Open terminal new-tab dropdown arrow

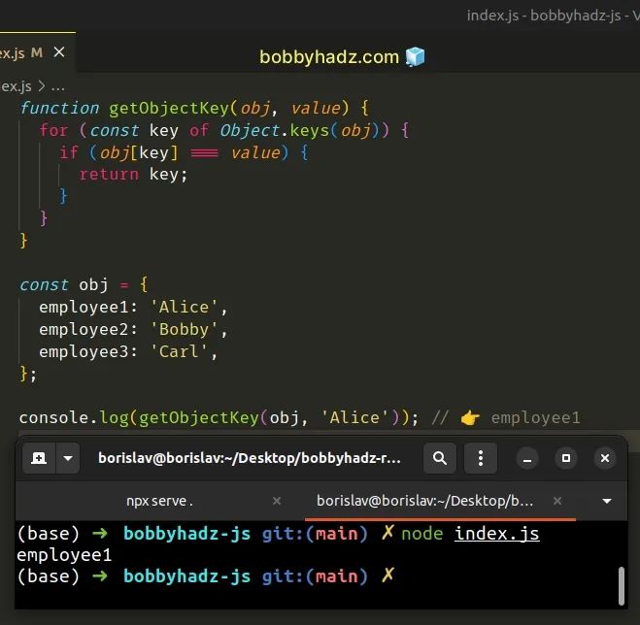[68, 458]
